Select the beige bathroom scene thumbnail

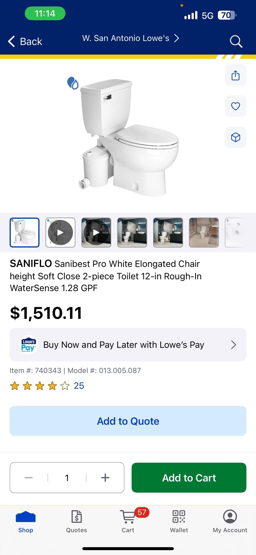tap(204, 232)
